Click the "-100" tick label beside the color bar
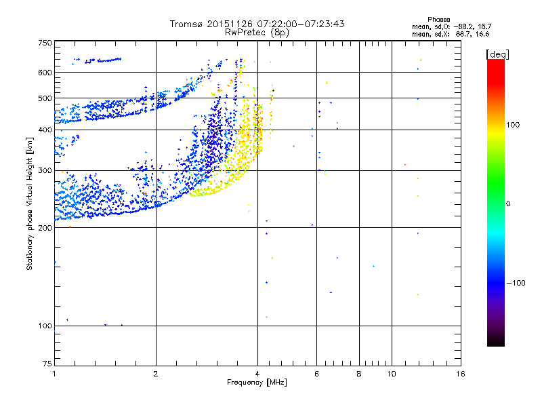542x407 pixels. [x=516, y=283]
